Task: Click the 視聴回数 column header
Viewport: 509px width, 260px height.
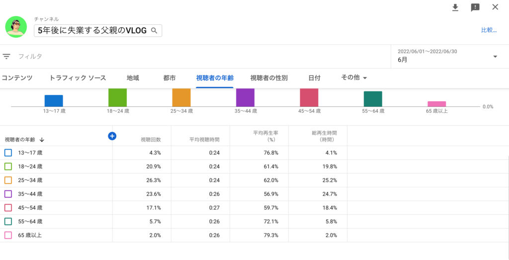Action: tap(151, 140)
